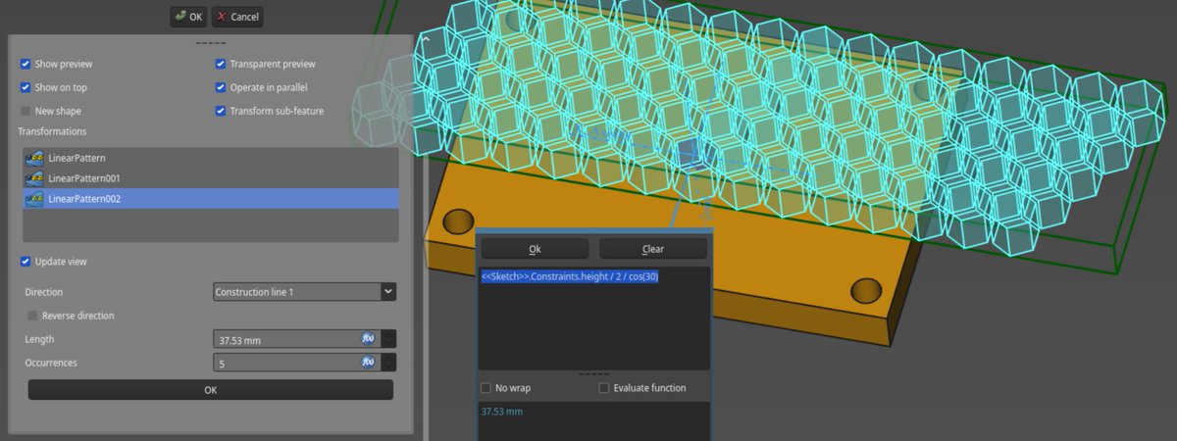This screenshot has height=441, width=1177.
Task: Enable No wrap in expression editor
Action: 486,388
